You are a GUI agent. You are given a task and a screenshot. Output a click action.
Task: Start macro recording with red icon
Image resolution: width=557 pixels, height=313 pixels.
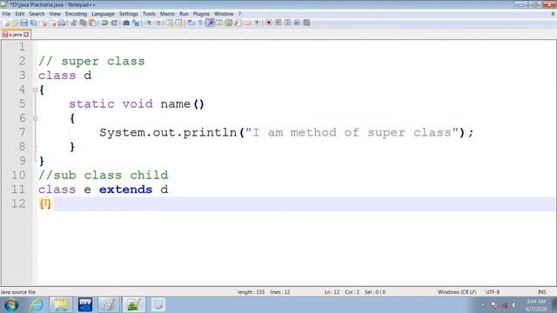click(x=269, y=23)
